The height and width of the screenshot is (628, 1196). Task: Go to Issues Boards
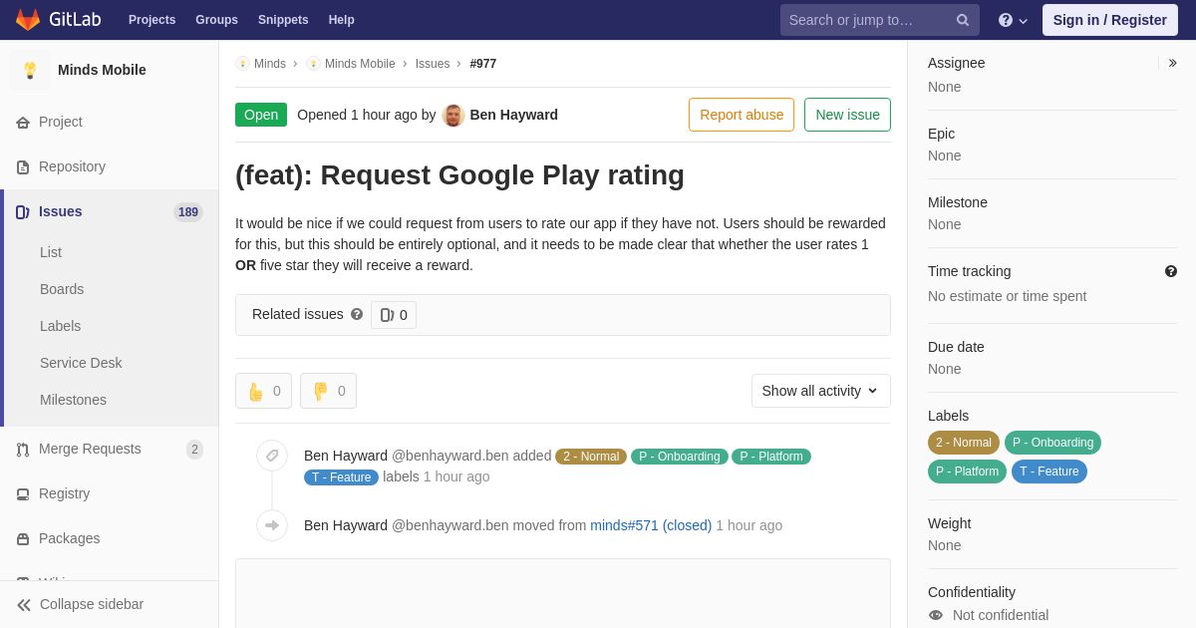click(x=62, y=289)
